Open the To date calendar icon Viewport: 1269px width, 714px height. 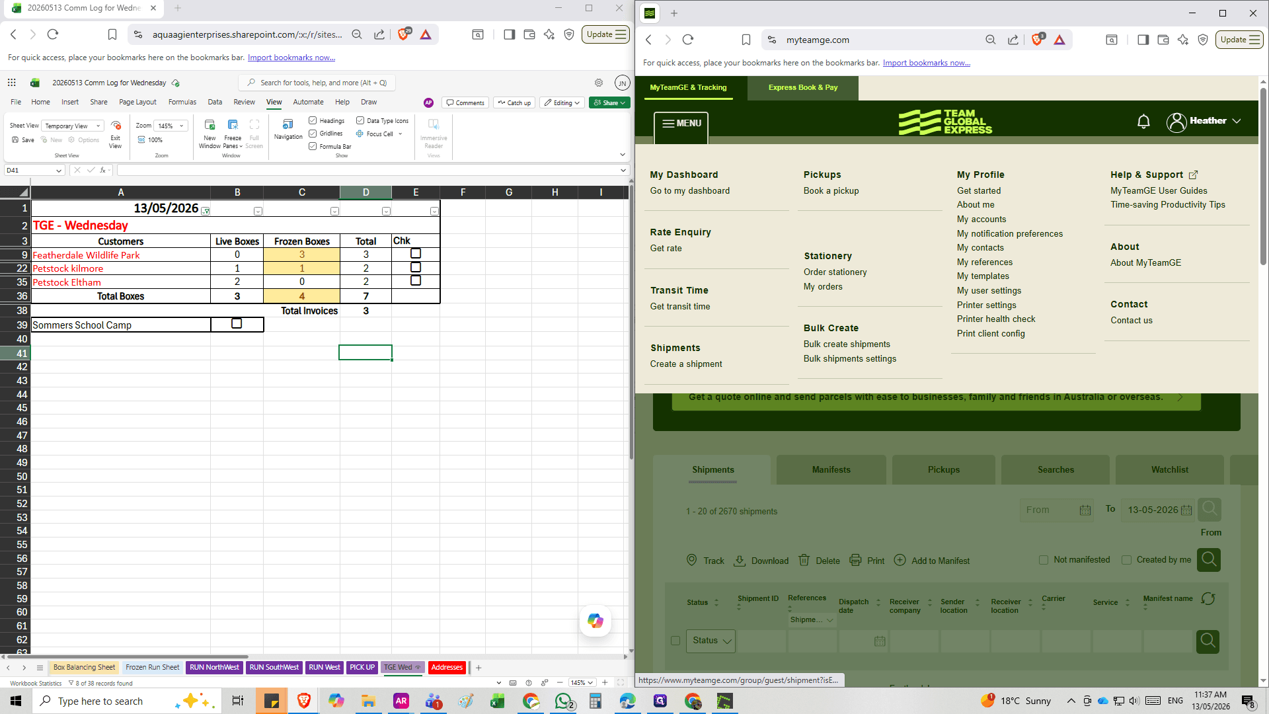pyautogui.click(x=1186, y=510)
